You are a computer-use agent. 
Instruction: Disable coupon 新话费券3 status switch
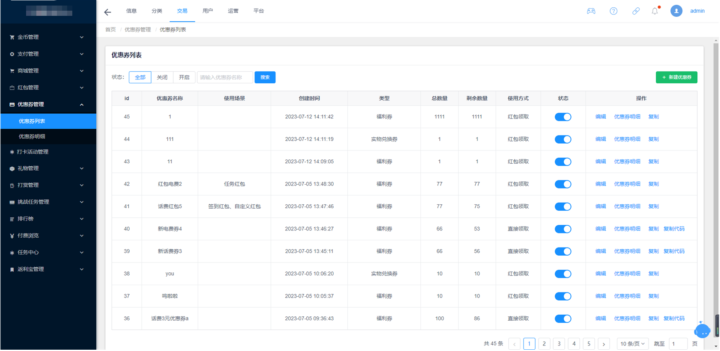coord(563,251)
